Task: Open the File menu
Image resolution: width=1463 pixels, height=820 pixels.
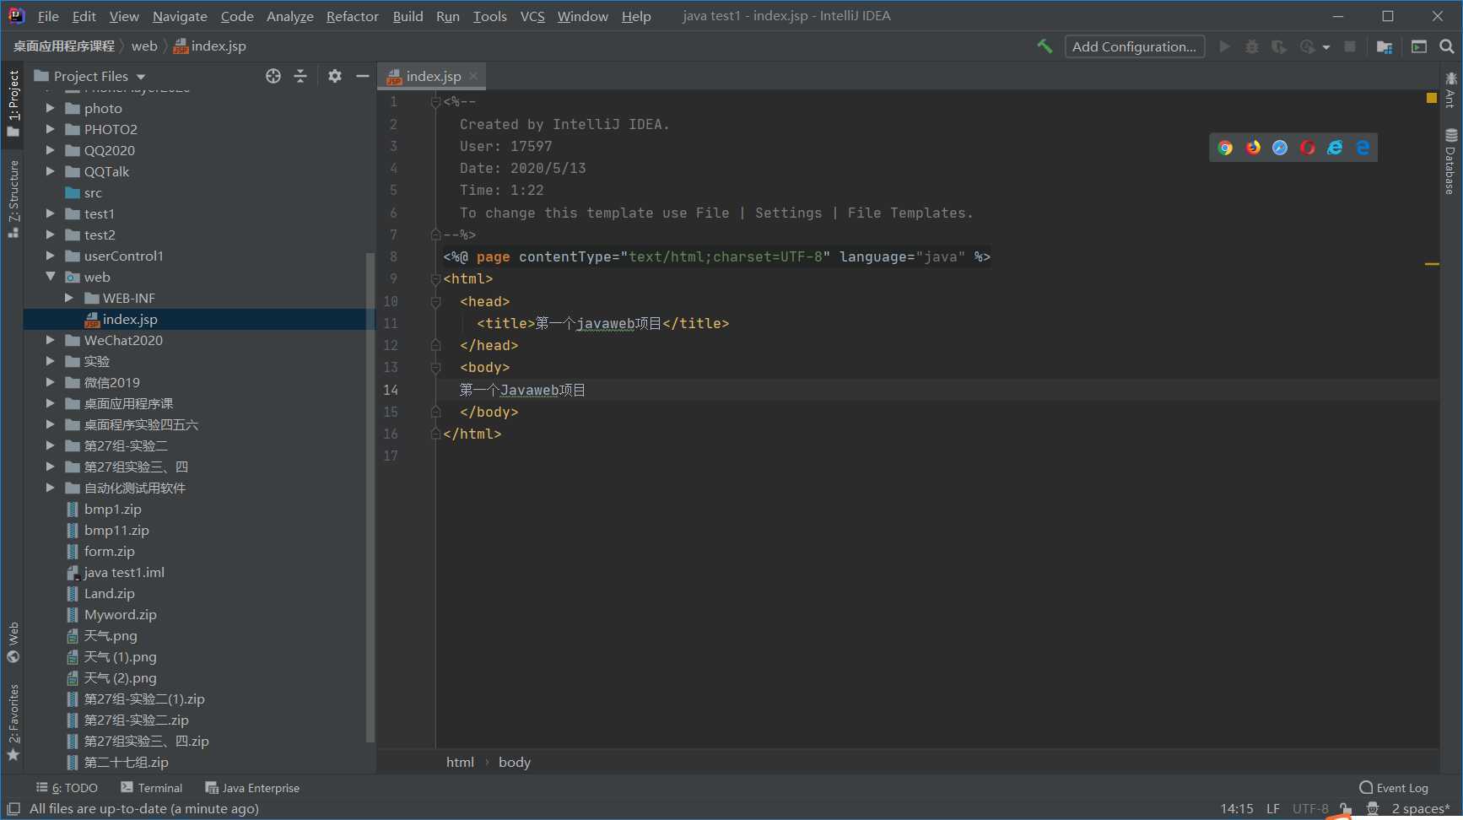Action: pyautogui.click(x=48, y=16)
